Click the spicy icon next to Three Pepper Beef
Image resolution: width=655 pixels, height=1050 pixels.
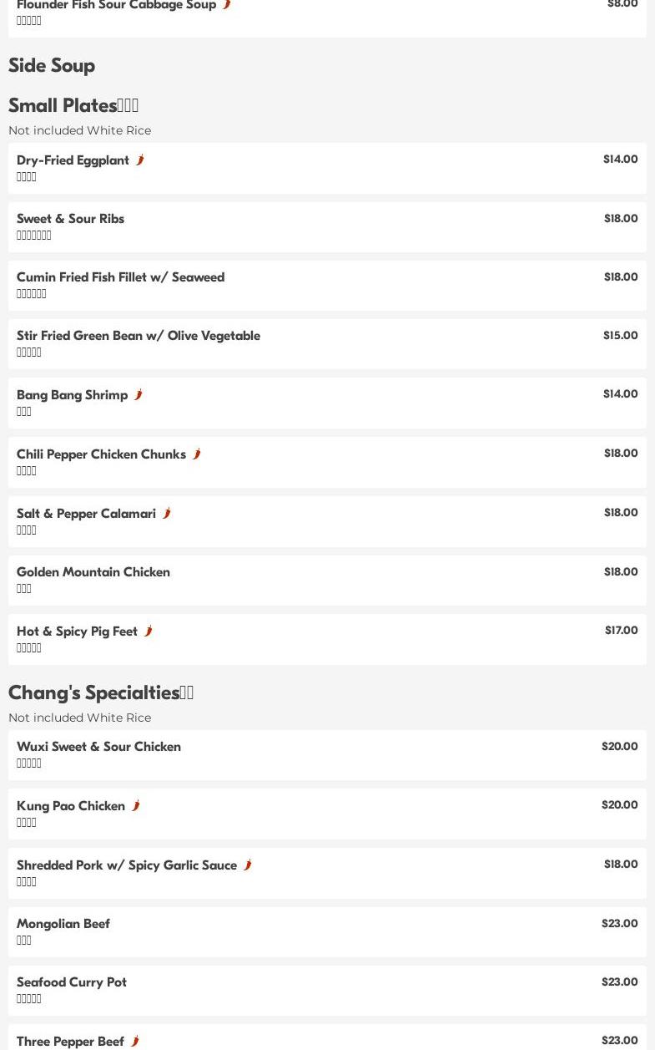pos(135,1041)
